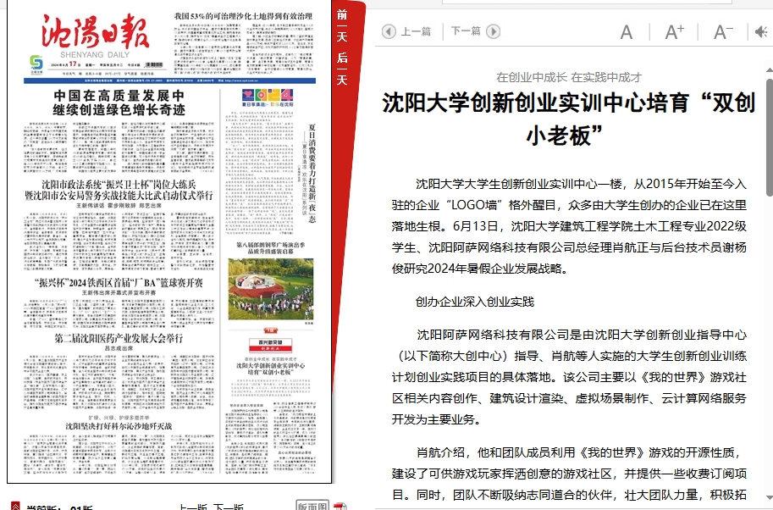This screenshot has width=773, height=510.
Task: Select 沈阳大学创新创业实训中心 headline on the page image
Action: tap(271, 369)
